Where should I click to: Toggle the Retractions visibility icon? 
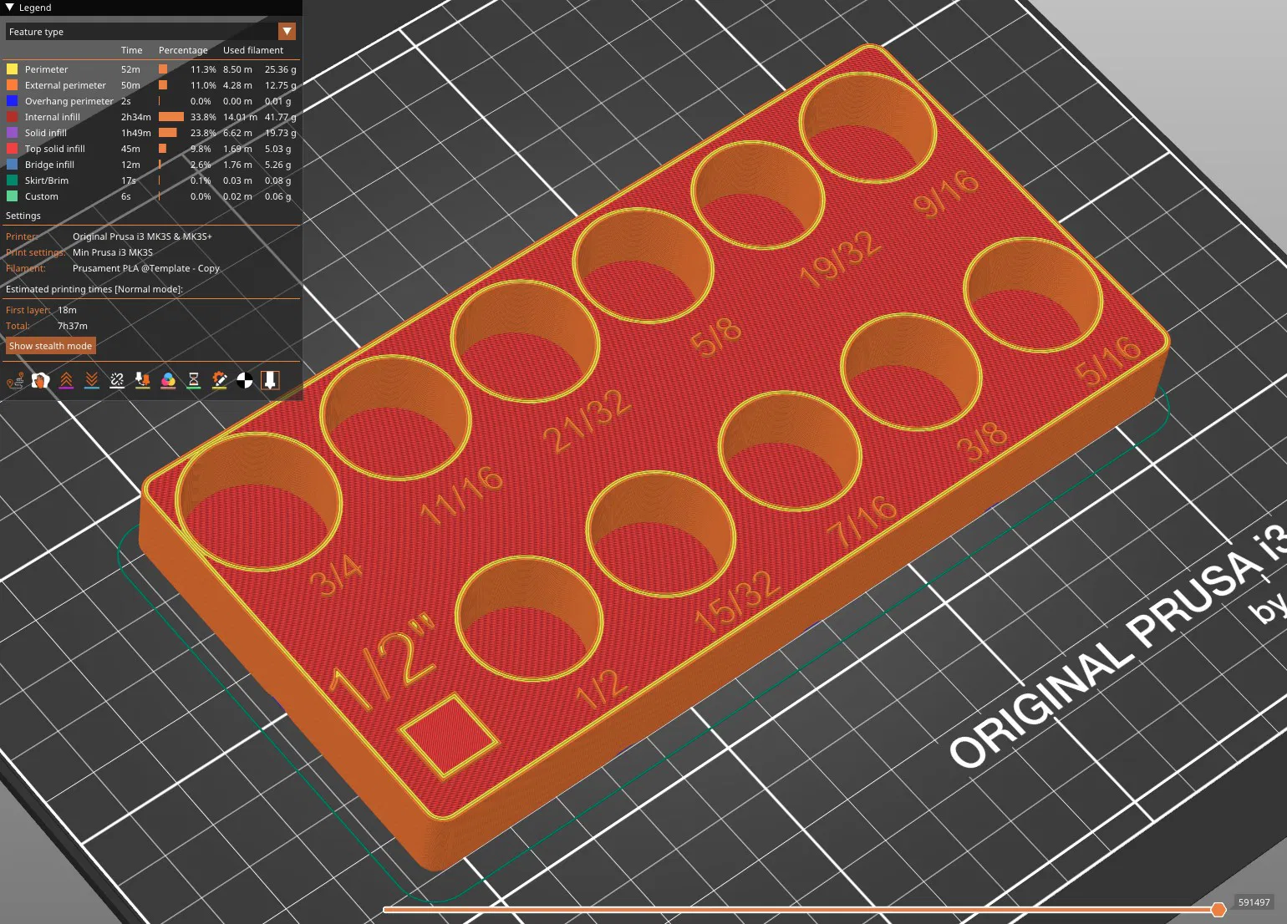[x=66, y=381]
